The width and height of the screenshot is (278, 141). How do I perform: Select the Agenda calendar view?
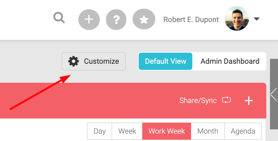243,131
